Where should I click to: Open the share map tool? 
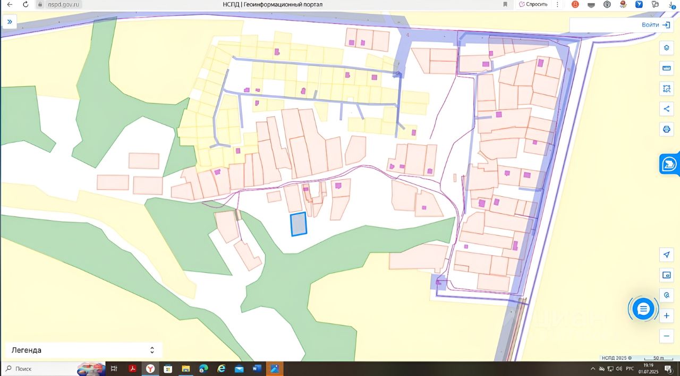(666, 109)
